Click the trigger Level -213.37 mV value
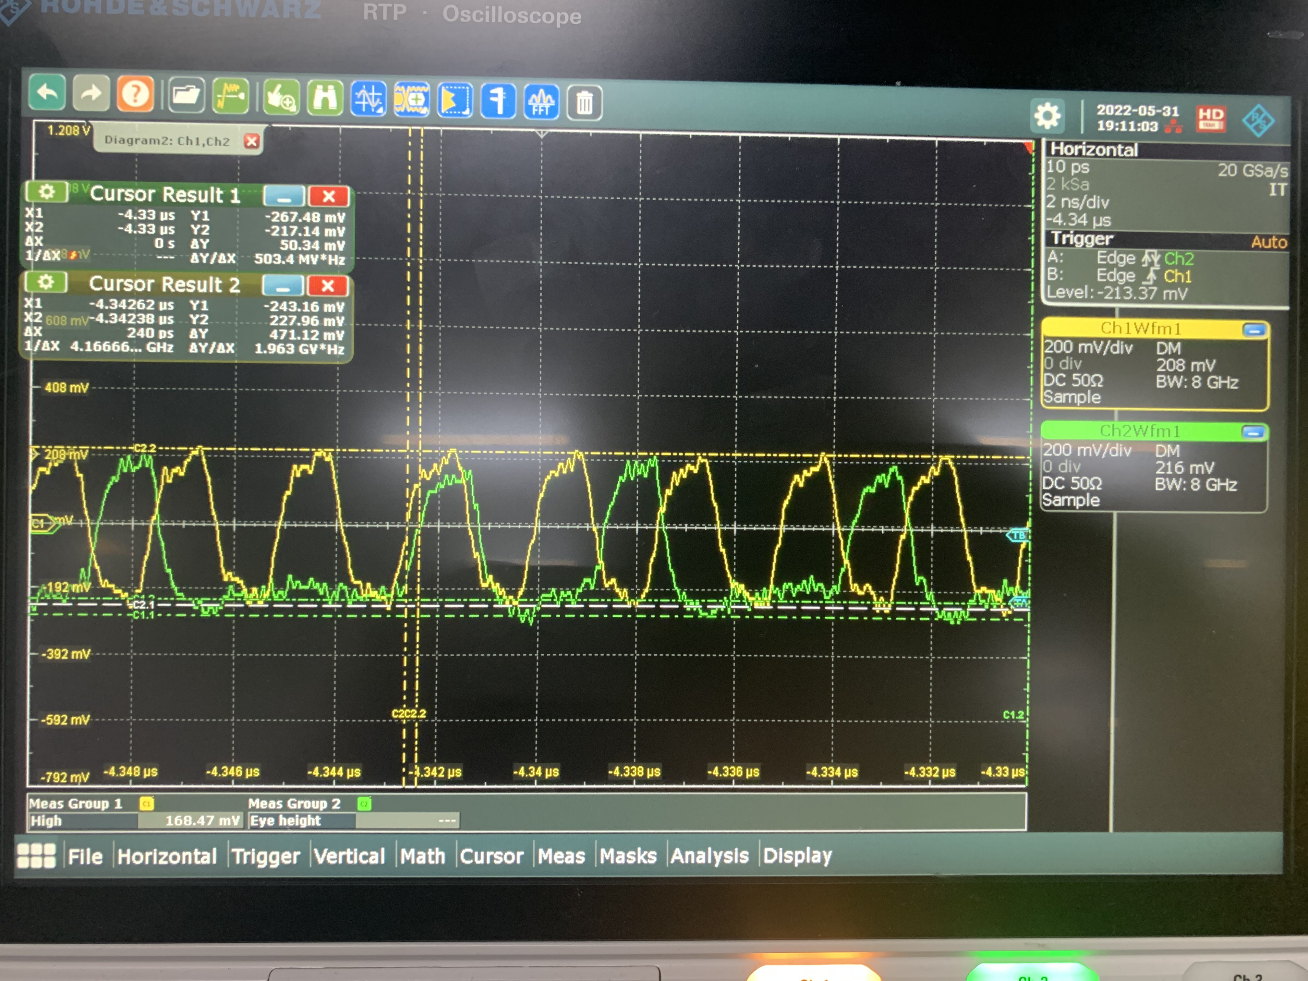The width and height of the screenshot is (1308, 981). [x=1116, y=293]
